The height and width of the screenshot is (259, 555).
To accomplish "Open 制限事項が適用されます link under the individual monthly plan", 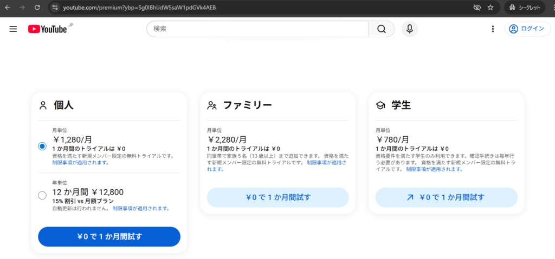I will (x=80, y=163).
